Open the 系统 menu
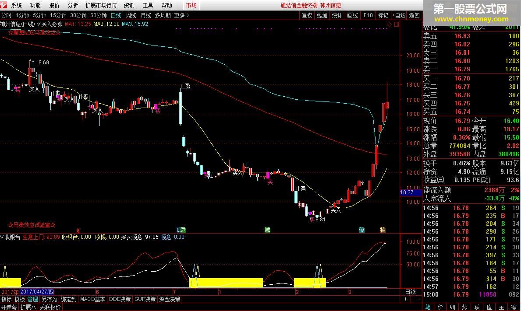This screenshot has width=521, height=311. click(x=16, y=5)
